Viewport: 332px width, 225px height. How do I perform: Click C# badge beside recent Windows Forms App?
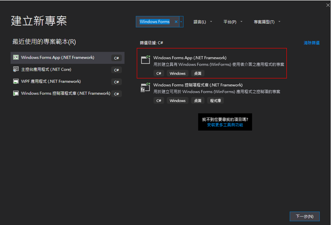(117, 58)
